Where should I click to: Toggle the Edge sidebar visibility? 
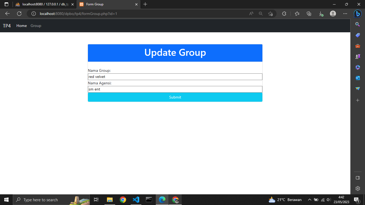[358, 178]
